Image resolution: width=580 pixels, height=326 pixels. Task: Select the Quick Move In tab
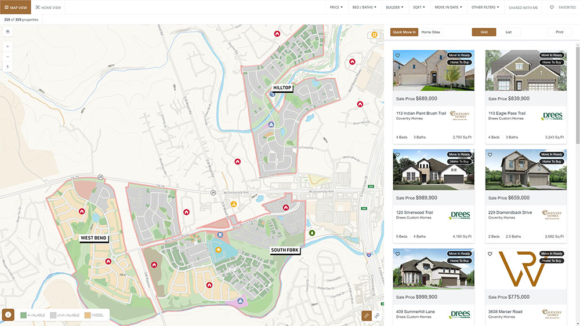pos(404,32)
